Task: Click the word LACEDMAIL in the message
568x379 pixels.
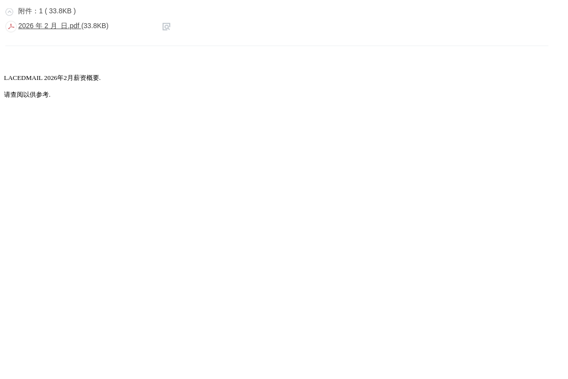Action: tap(23, 78)
